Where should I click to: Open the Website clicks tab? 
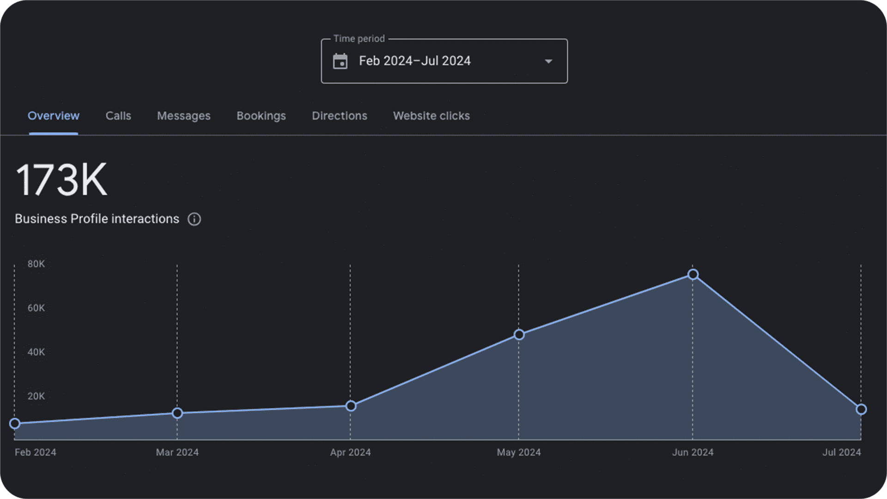pos(431,116)
